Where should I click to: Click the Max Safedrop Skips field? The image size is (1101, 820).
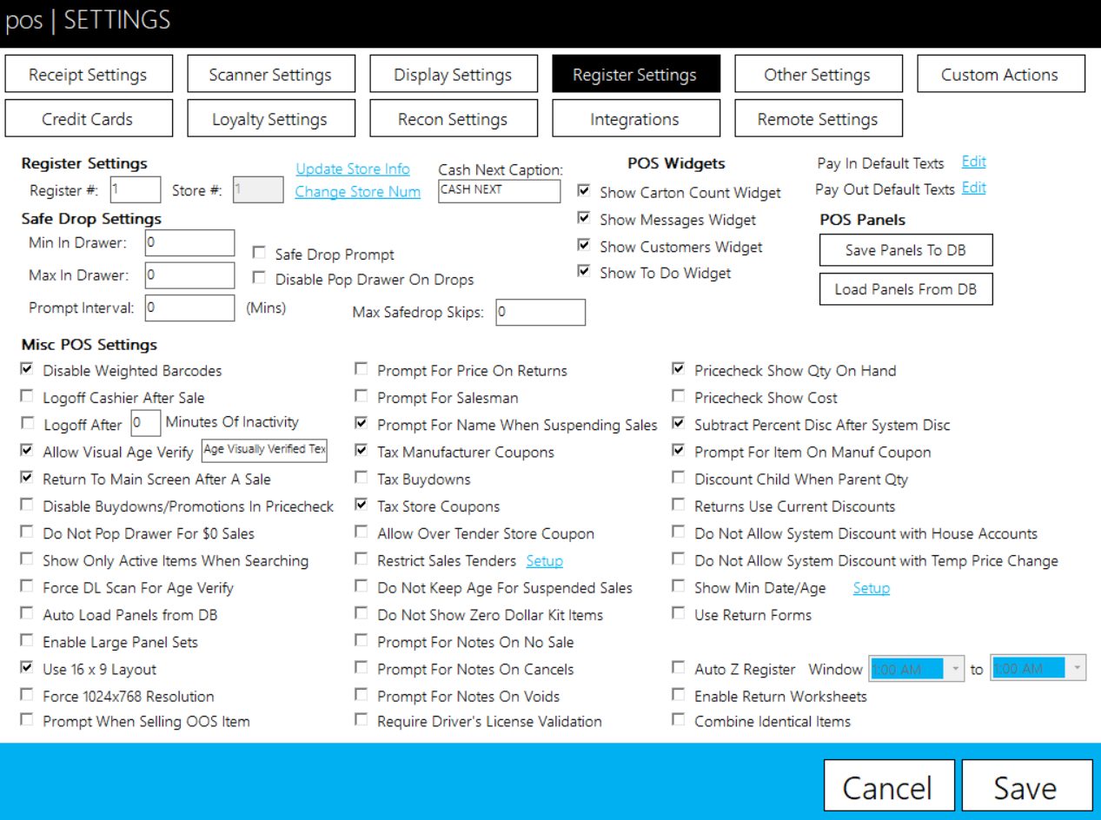541,312
